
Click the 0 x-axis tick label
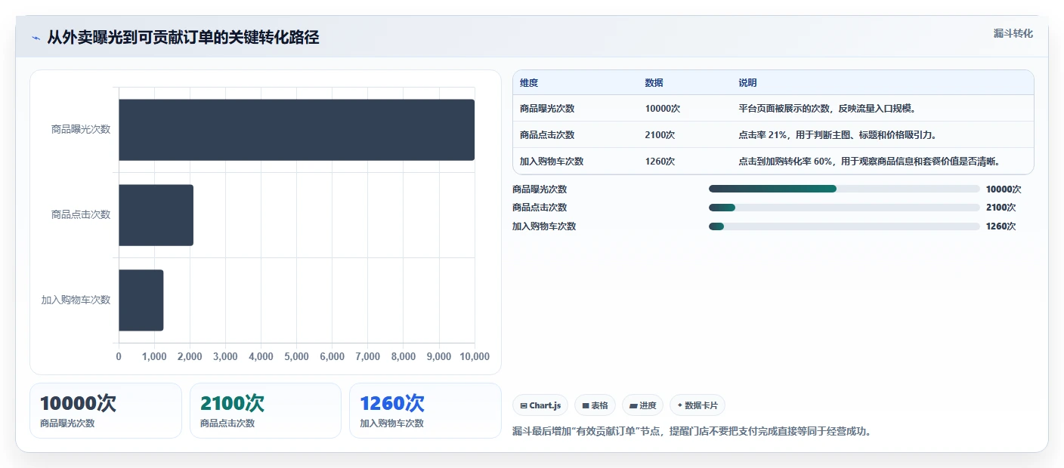pos(119,357)
